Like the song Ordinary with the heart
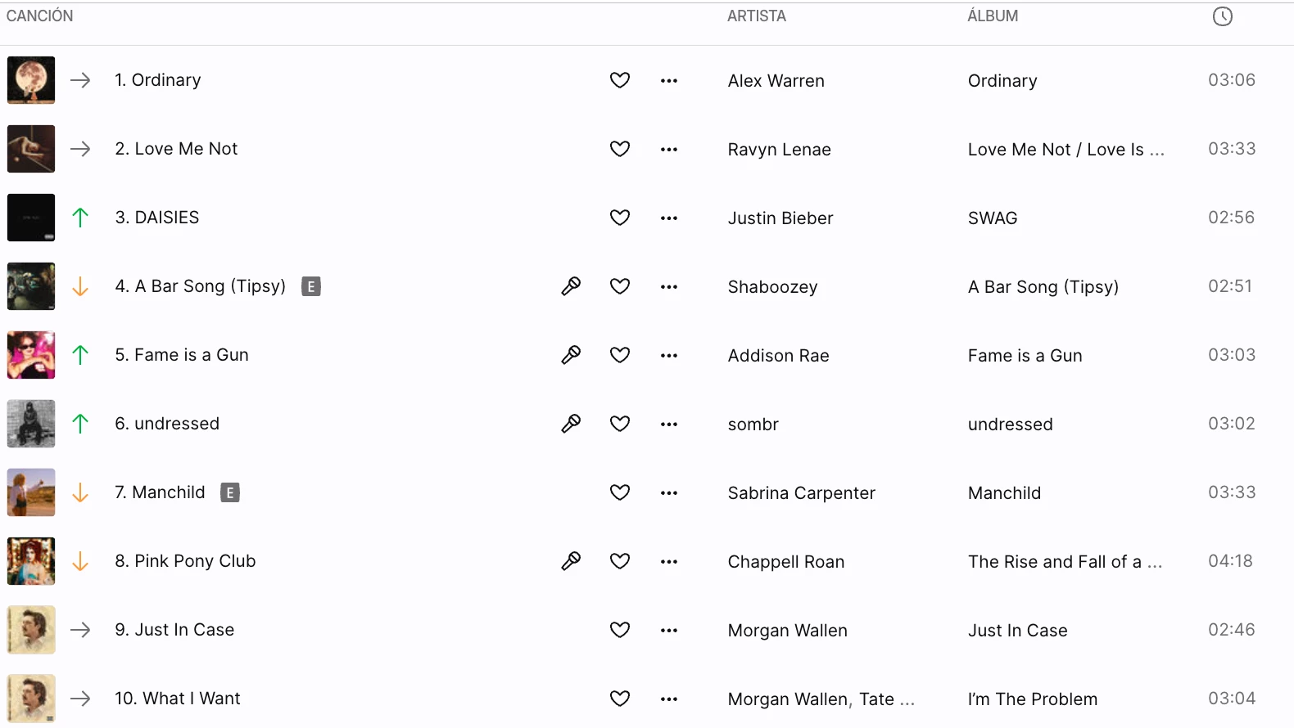 [x=620, y=80]
